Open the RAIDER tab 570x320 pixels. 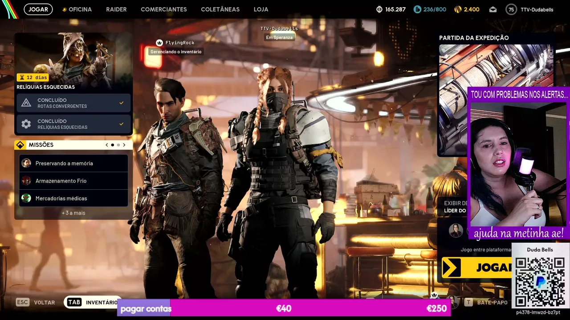116,9
